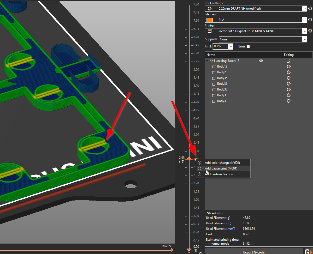Open the Print settings preset dropdown
This screenshot has height=254, width=313.
(305, 9)
